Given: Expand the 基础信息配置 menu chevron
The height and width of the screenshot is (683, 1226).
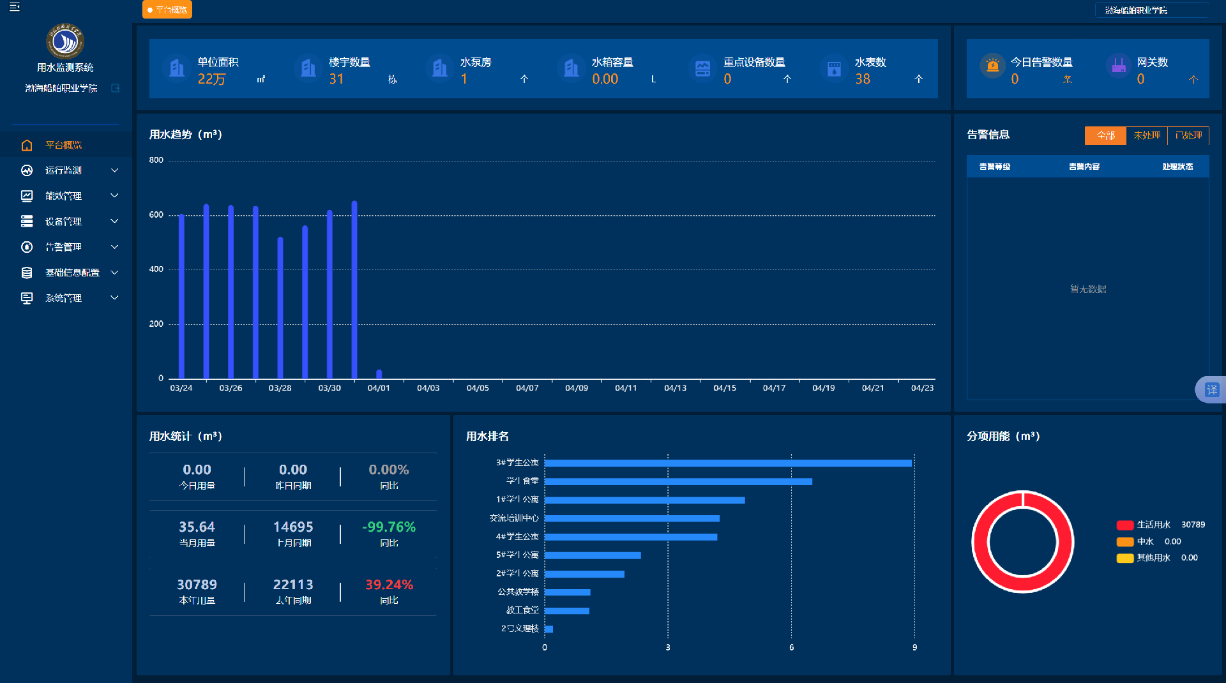Looking at the screenshot, I should coord(115,273).
